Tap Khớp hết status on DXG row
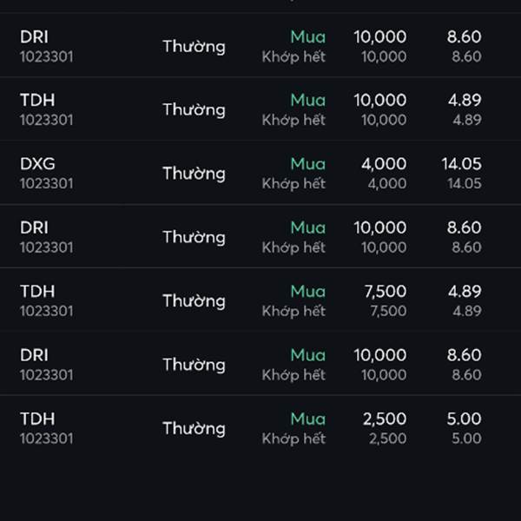This screenshot has height=521, width=521. click(293, 184)
